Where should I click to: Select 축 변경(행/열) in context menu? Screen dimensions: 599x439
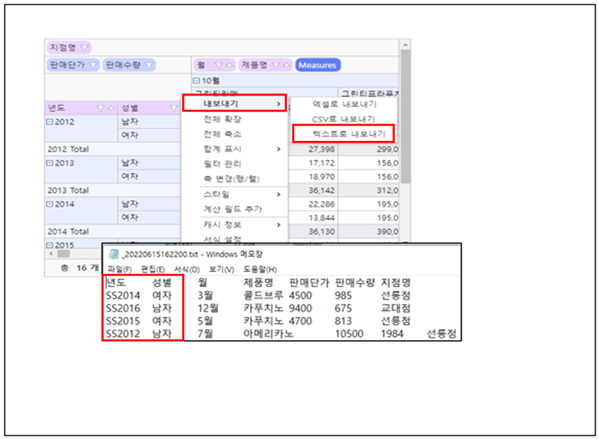click(232, 179)
